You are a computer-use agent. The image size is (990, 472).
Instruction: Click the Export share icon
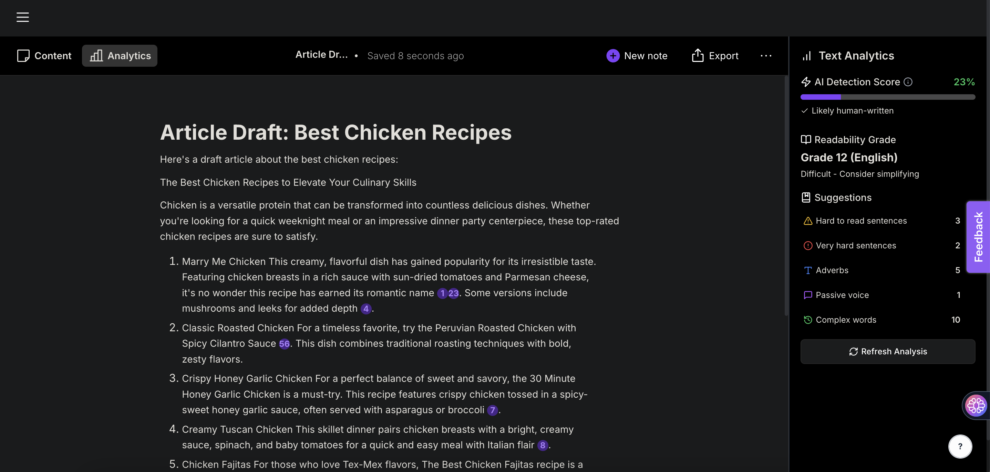pyautogui.click(x=698, y=56)
